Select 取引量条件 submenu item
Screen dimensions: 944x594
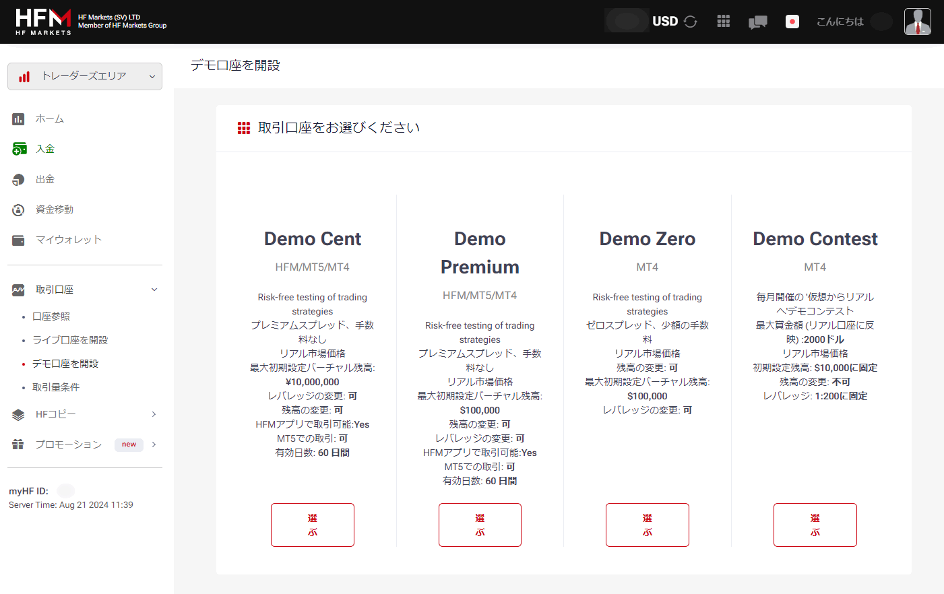[56, 387]
